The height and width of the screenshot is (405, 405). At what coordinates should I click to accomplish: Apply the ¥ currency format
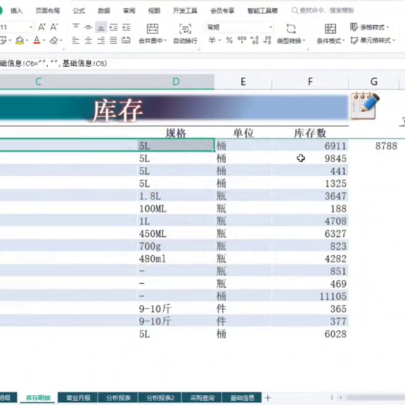pyautogui.click(x=212, y=40)
